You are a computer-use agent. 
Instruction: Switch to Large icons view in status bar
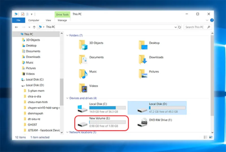(211, 137)
